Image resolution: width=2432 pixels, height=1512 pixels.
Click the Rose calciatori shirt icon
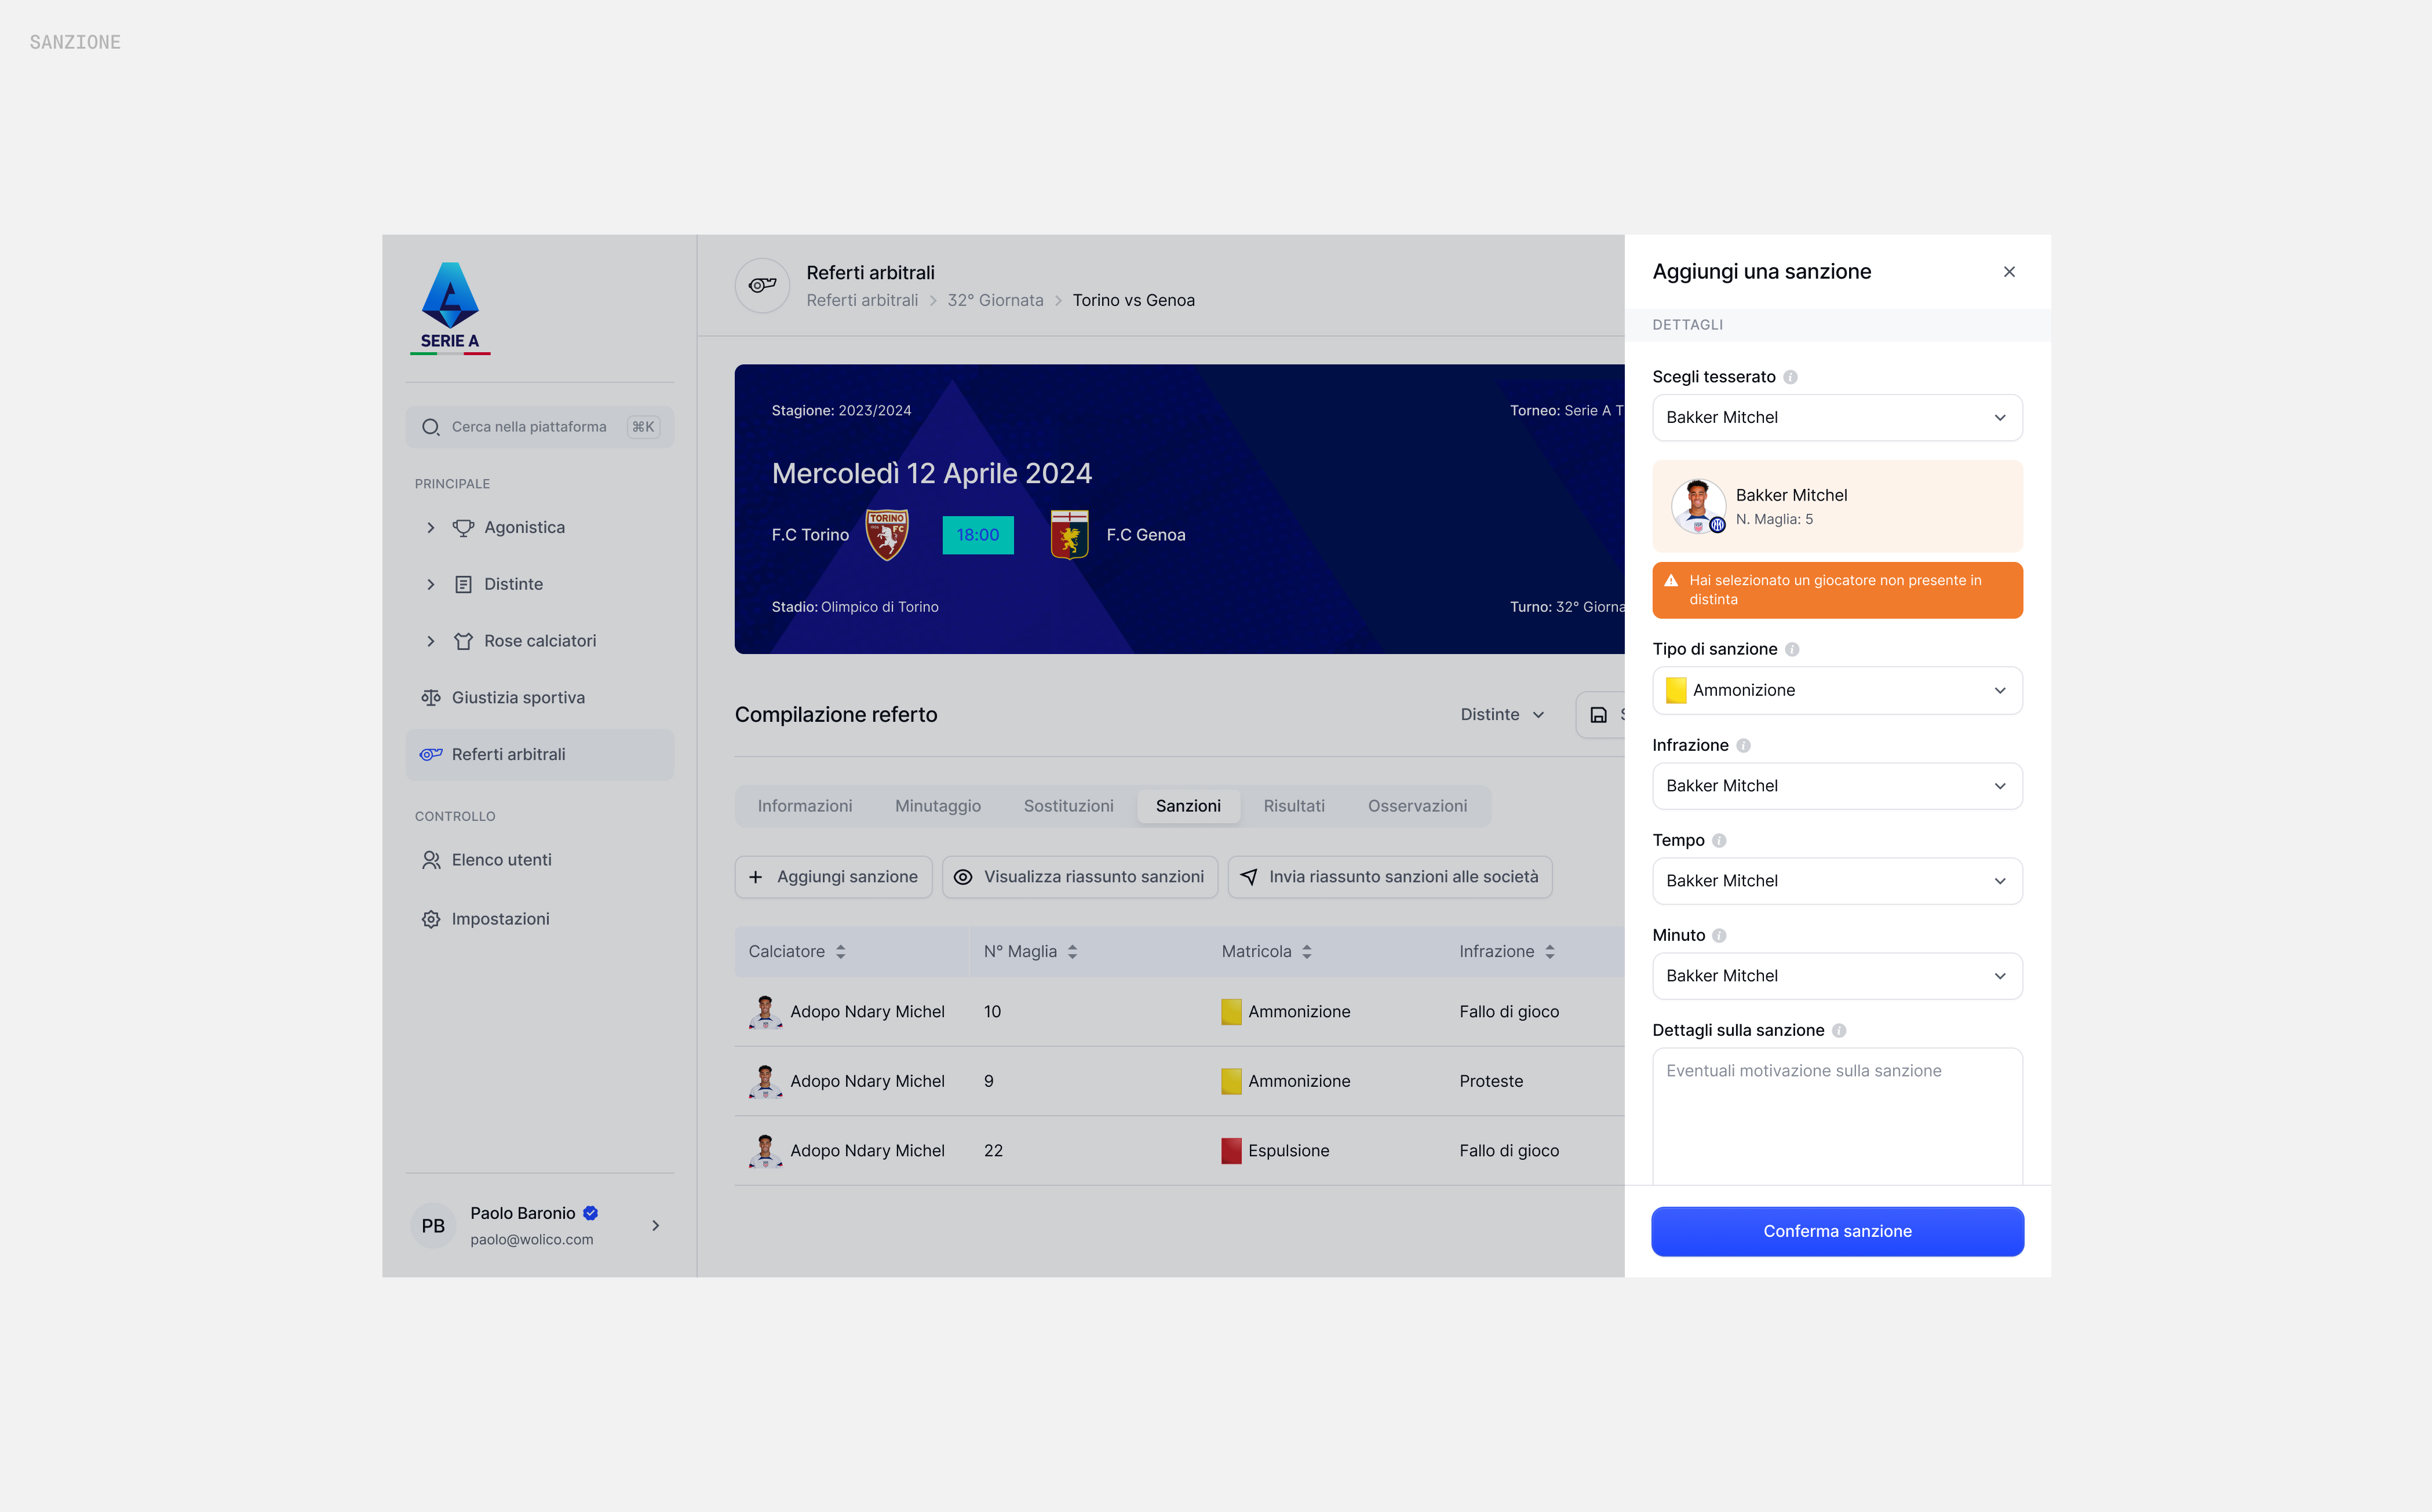tap(463, 641)
